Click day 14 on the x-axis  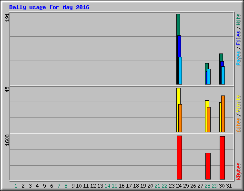107,186
